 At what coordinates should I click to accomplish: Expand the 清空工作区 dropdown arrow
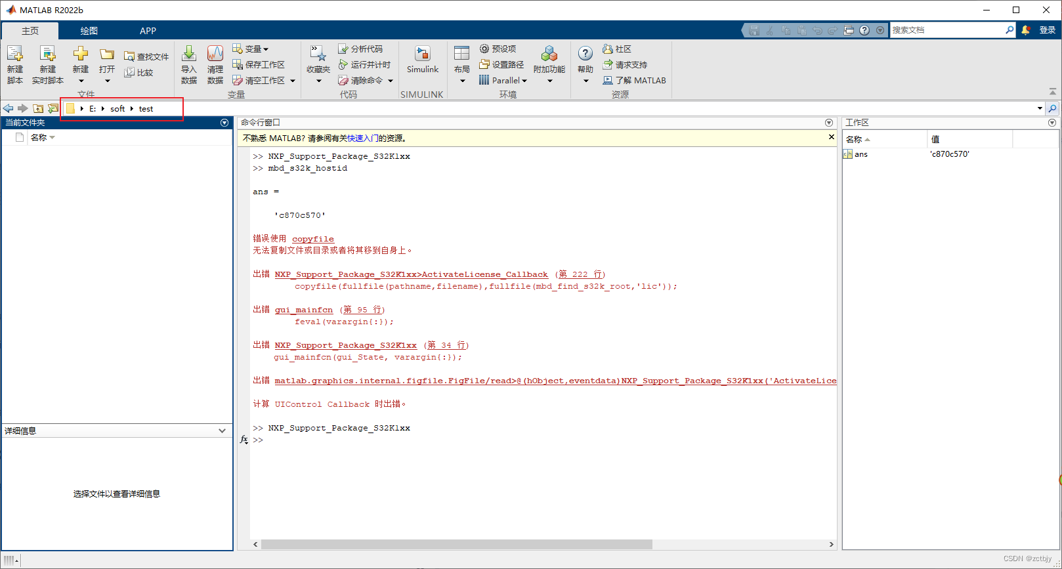pos(293,81)
